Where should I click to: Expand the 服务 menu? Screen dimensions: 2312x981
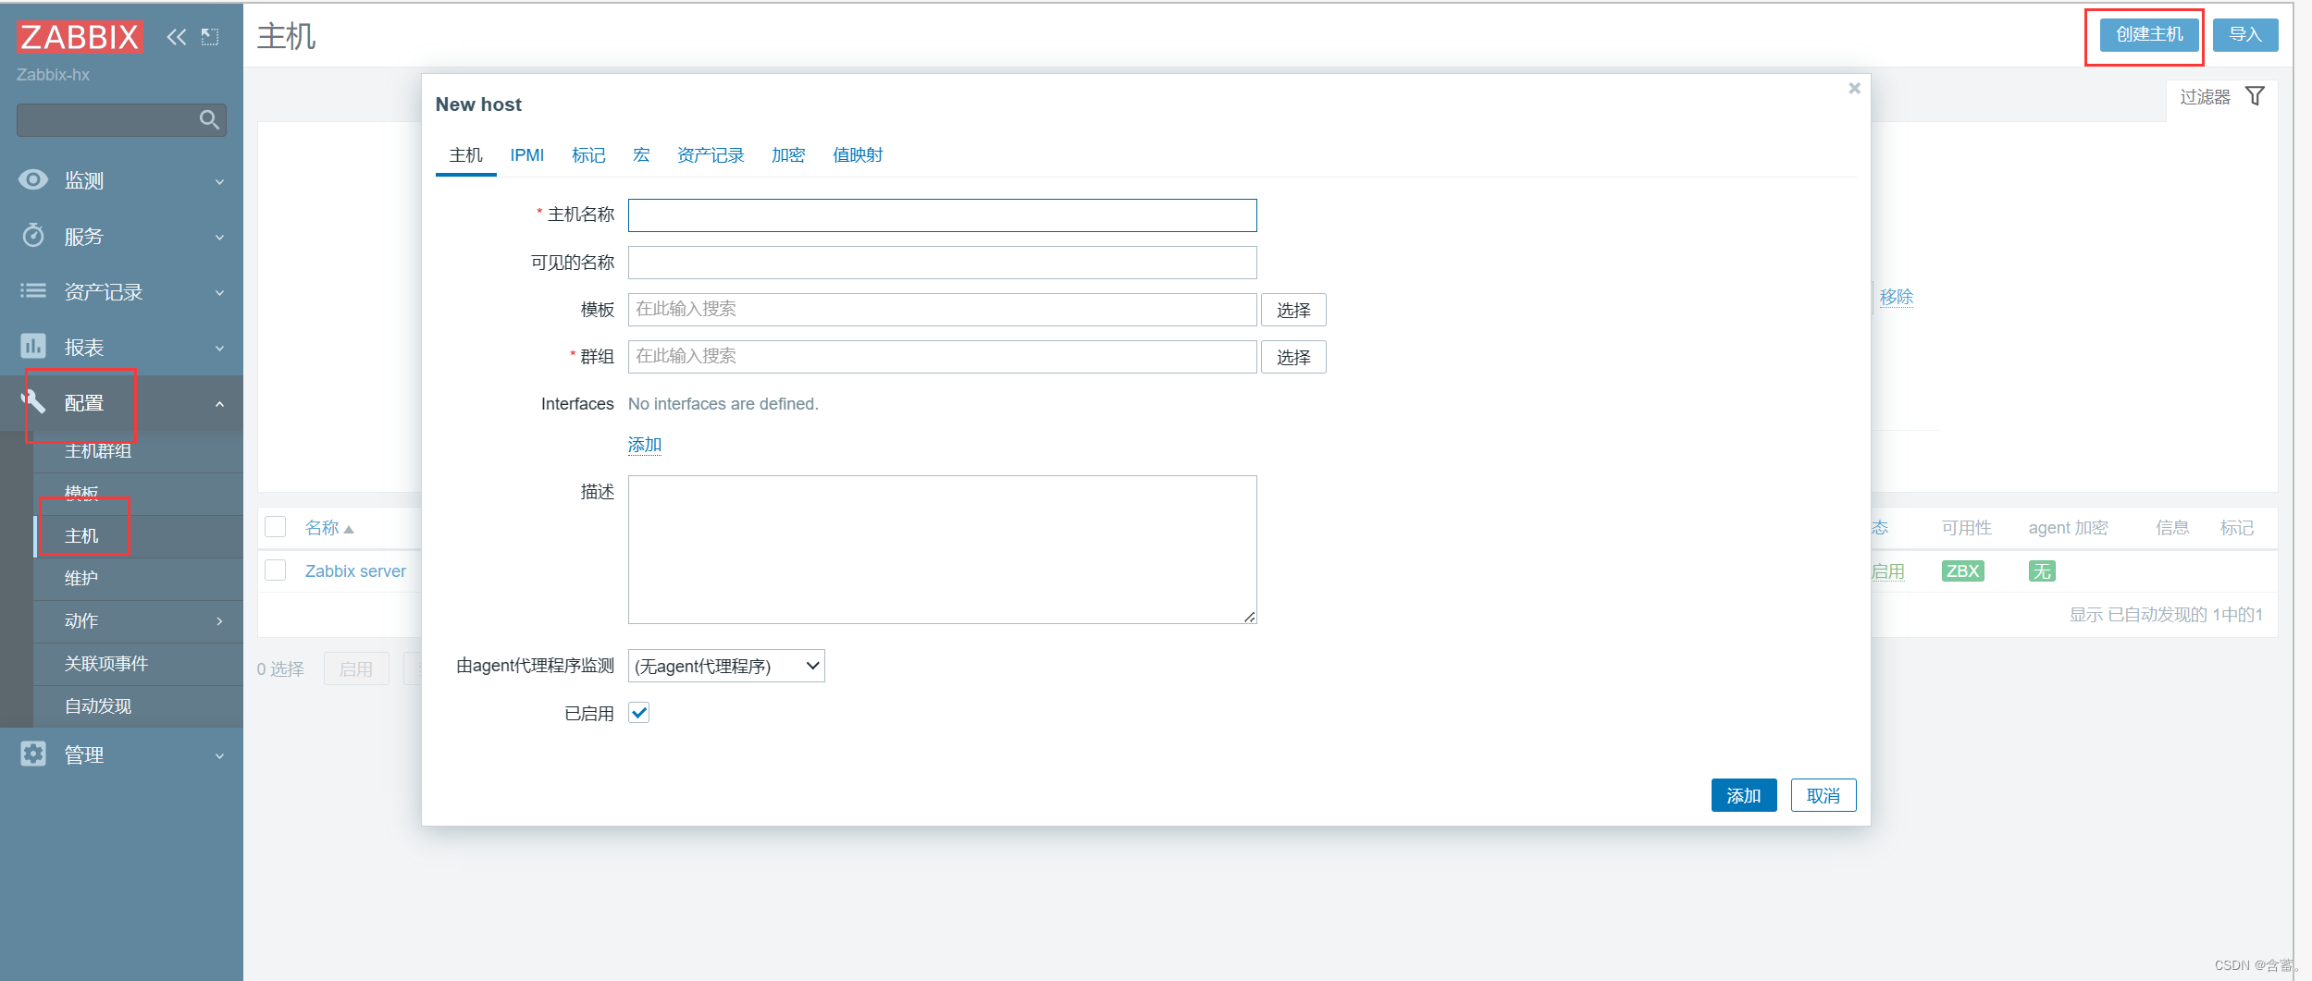point(219,237)
